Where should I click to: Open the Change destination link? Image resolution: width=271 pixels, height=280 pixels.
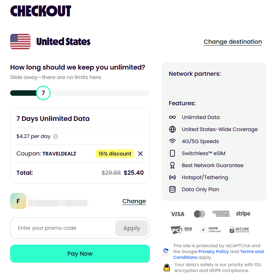232,42
